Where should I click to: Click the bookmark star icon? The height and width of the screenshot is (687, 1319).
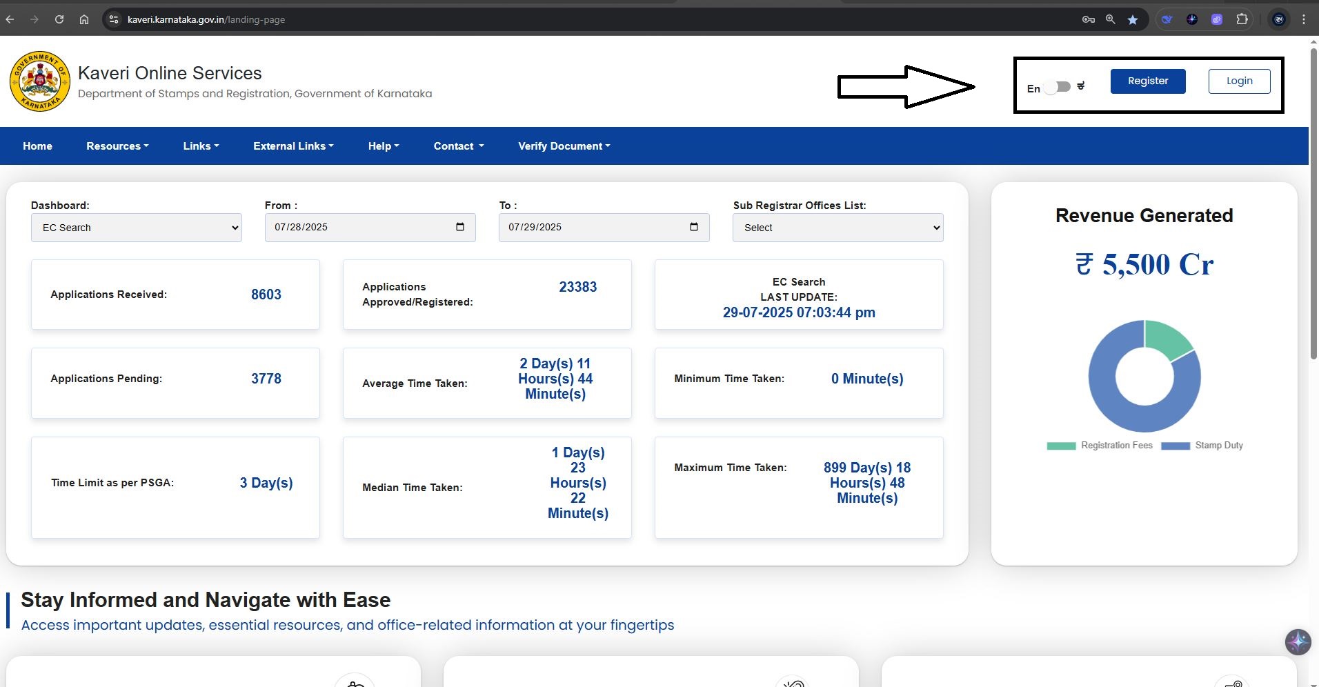click(x=1132, y=19)
